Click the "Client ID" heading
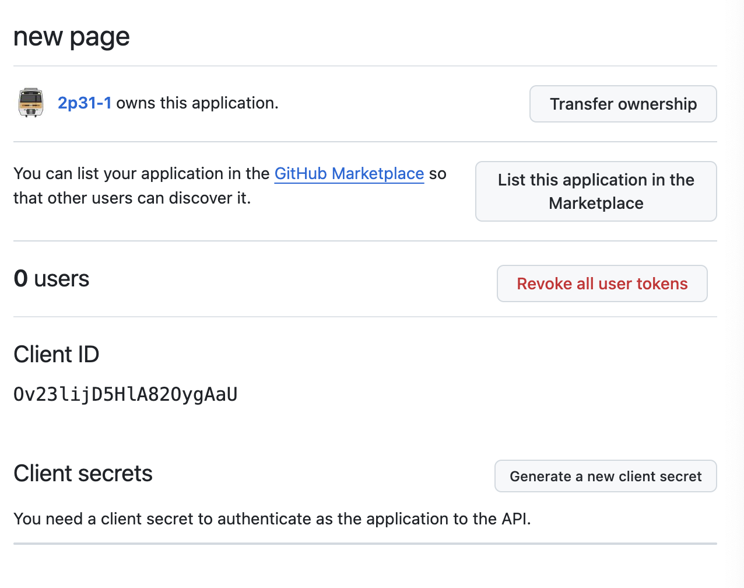The width and height of the screenshot is (744, 588). pos(56,355)
